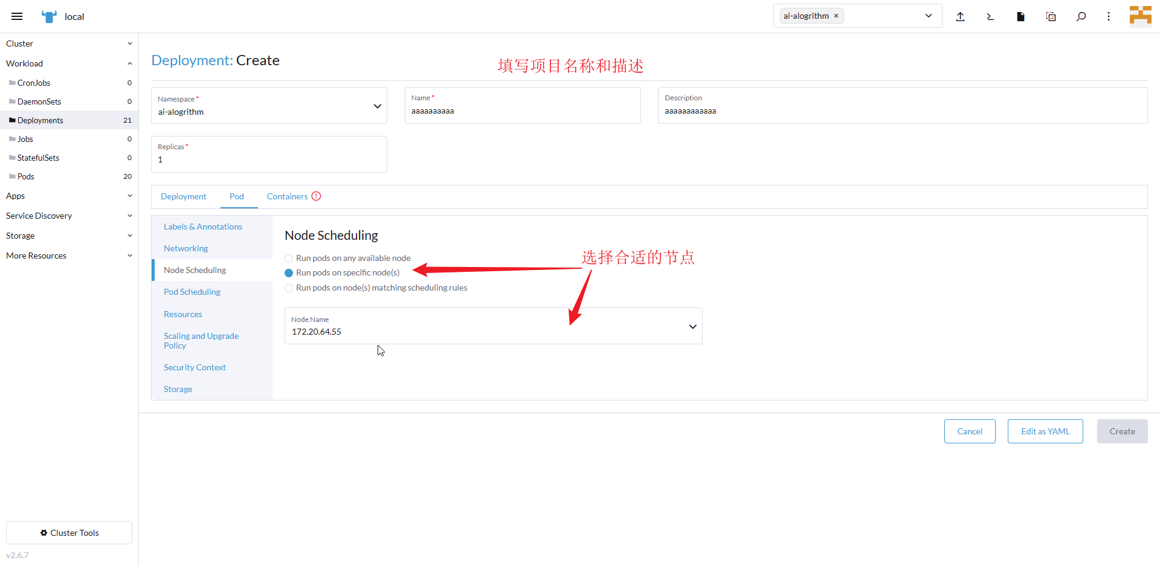The image size is (1160, 566).
Task: Go to Pods in sidebar
Action: point(69,176)
